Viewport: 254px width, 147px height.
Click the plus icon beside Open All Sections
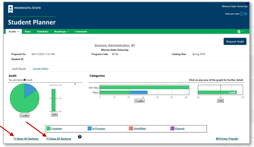(15, 139)
